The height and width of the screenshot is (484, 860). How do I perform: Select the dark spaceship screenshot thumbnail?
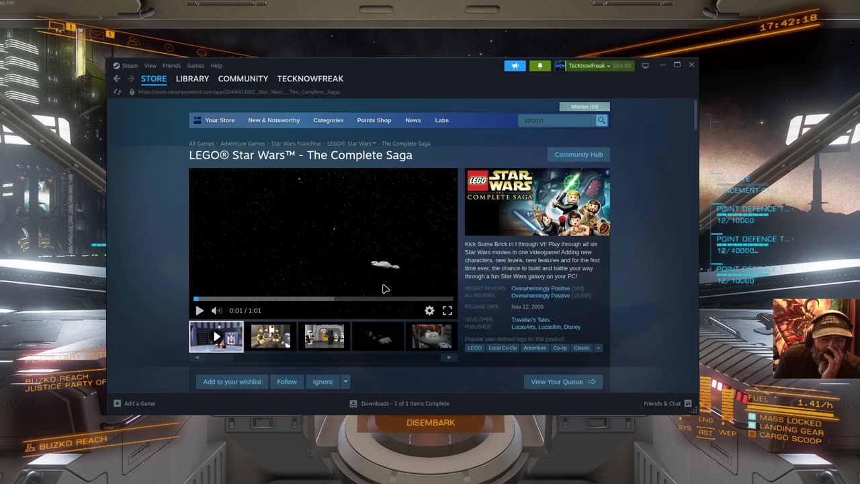click(x=378, y=336)
